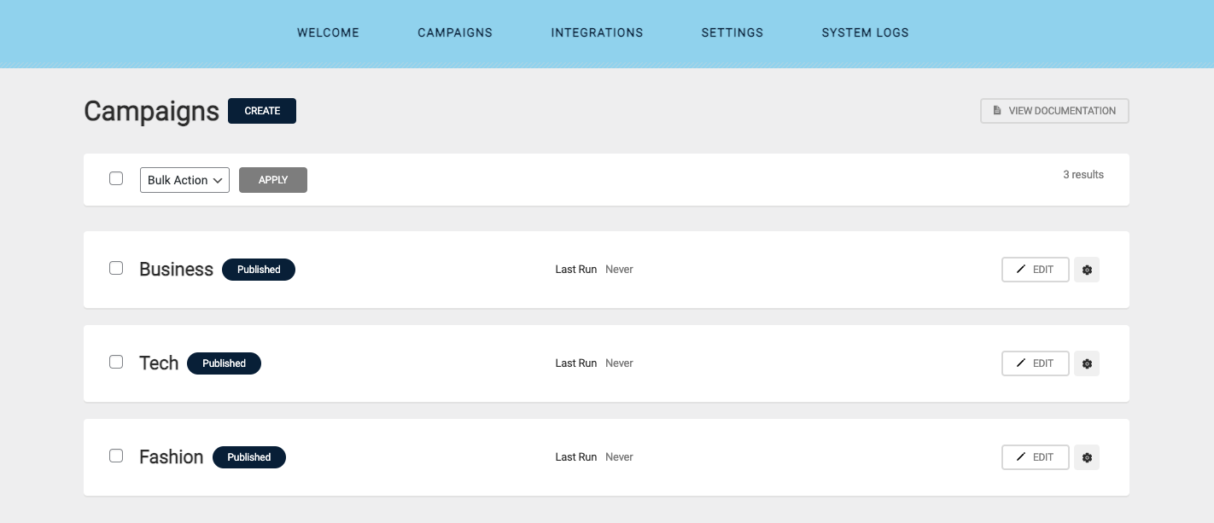Click the View Documentation button
The width and height of the screenshot is (1214, 523).
[1054, 111]
